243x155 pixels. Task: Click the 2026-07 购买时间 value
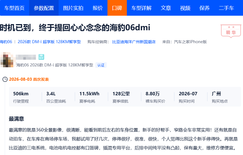tap(188, 94)
